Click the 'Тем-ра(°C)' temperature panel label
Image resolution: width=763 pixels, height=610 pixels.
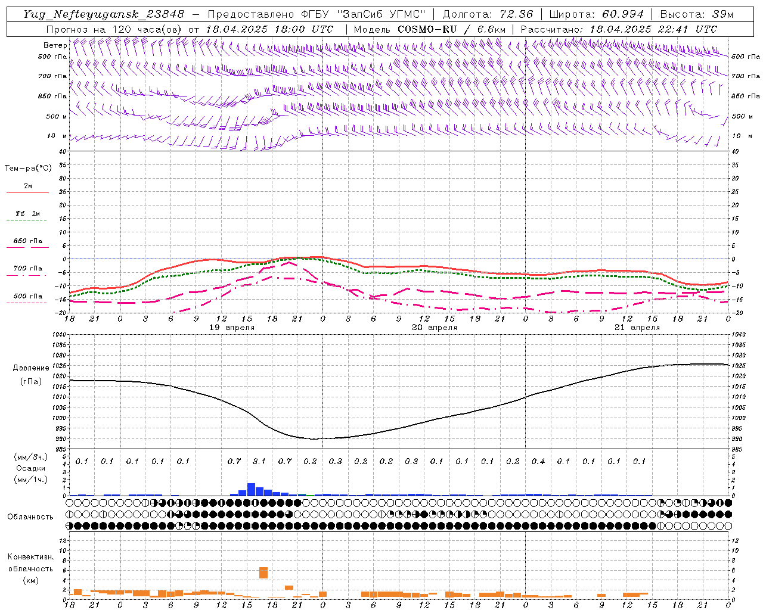coord(28,169)
